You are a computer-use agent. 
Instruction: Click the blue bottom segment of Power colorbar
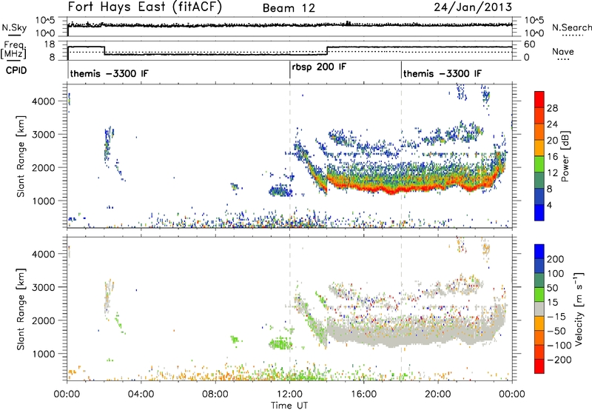(539, 212)
